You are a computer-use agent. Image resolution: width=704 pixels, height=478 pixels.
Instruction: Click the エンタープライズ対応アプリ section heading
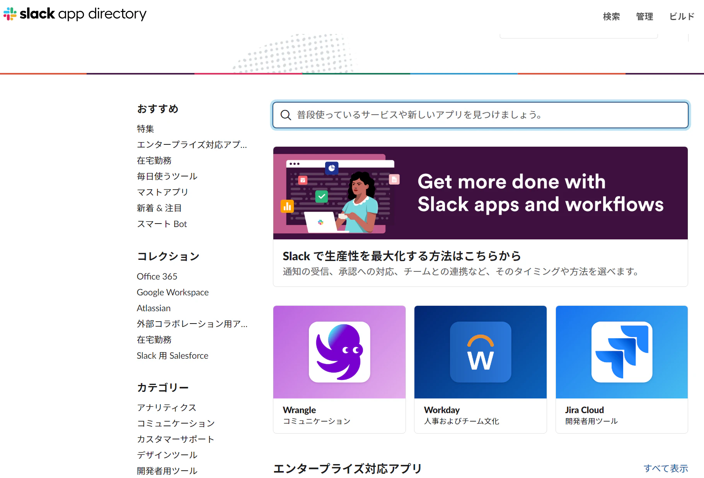click(347, 468)
